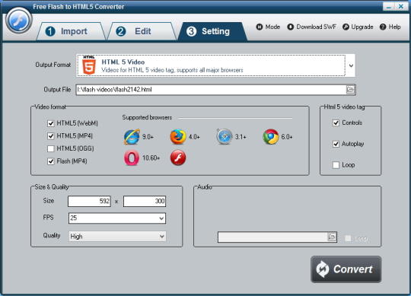The height and width of the screenshot is (296, 411).
Task: Click the red Flash Player icon
Action: tap(178, 158)
